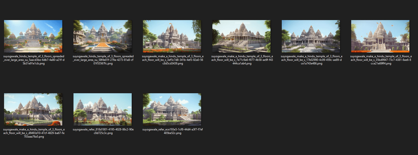Select thumbnail of file ending c8d5cd3439.png
This screenshot has height=155, width=418.
coord(172,36)
